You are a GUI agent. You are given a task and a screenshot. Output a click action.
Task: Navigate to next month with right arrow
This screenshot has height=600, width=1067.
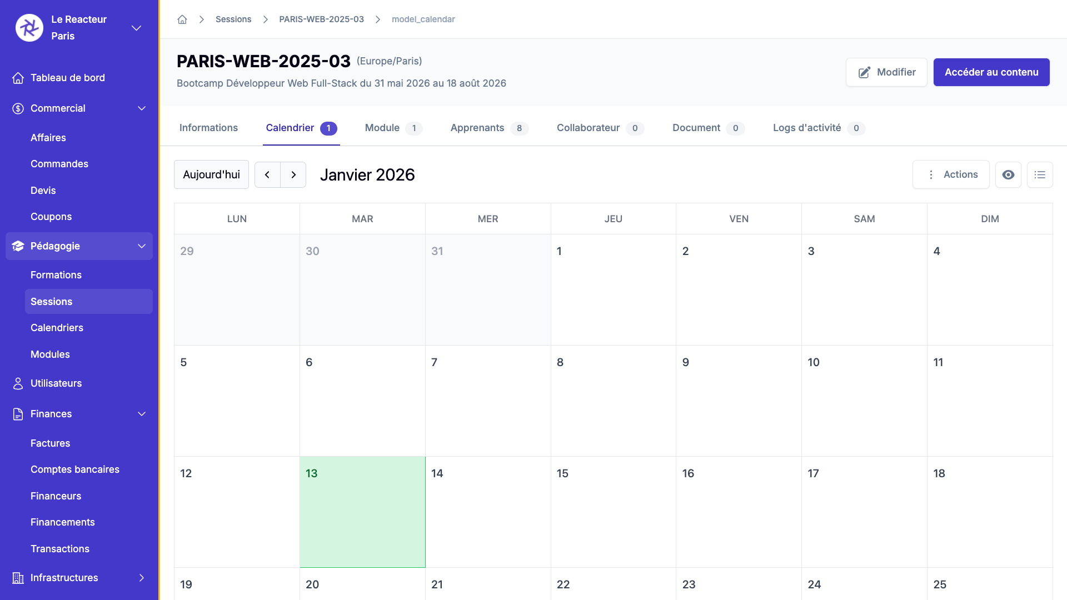tap(293, 174)
